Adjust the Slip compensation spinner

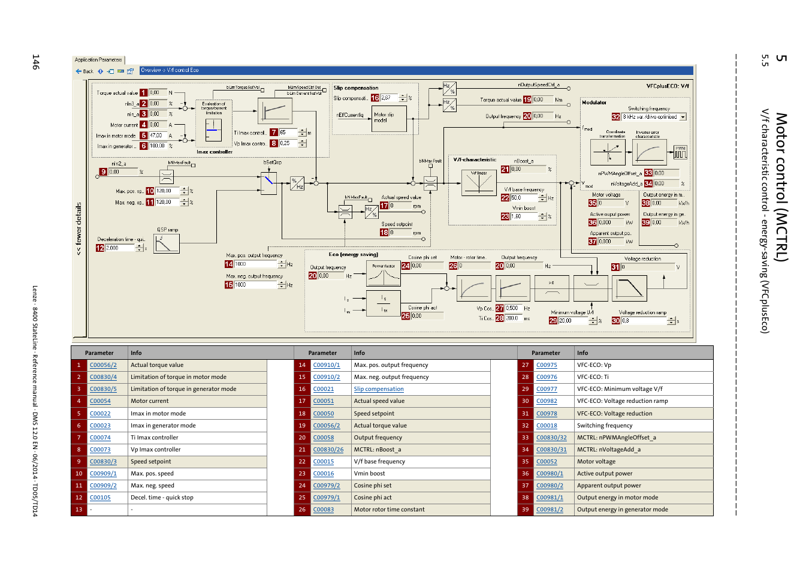403,98
